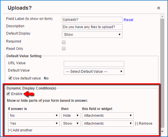Click the URL Value text field
The width and height of the screenshot is (168, 137).
coord(94,64)
